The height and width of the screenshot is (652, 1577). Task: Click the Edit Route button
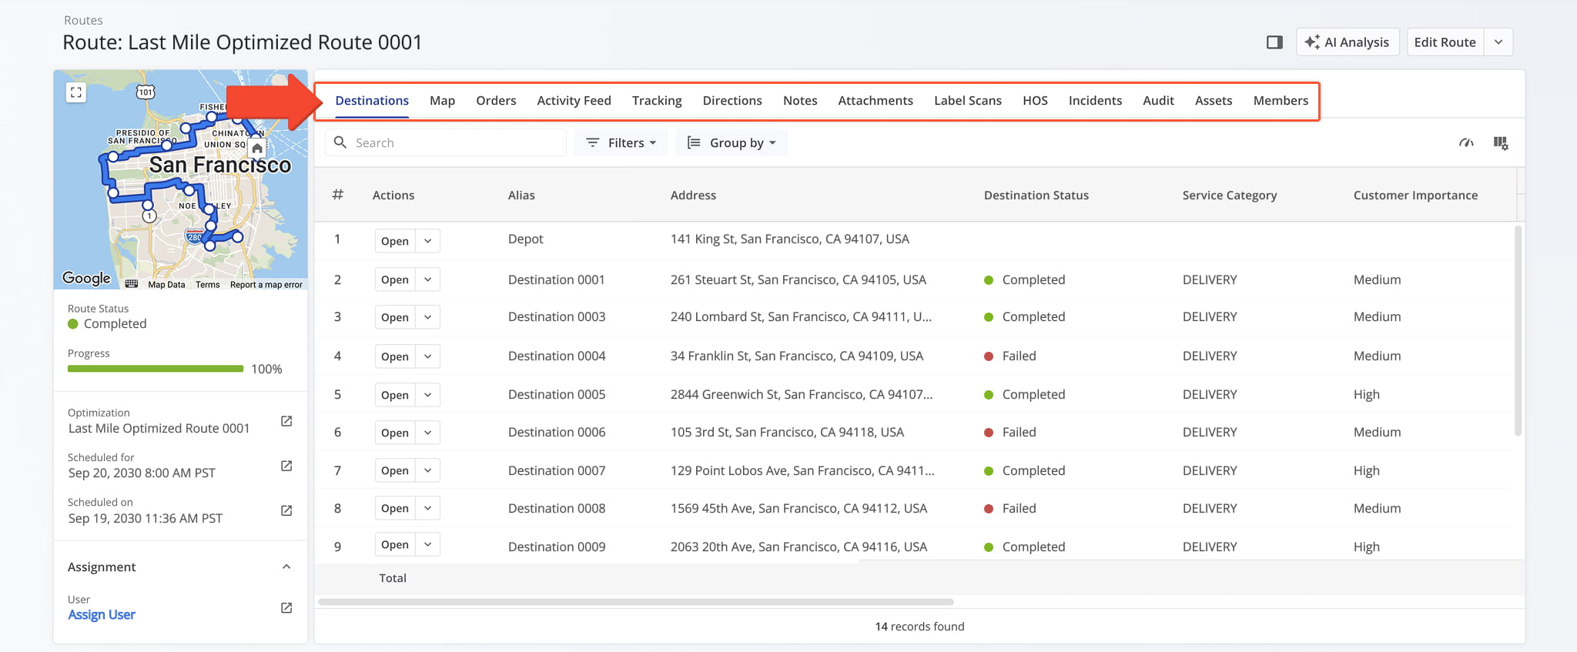(x=1445, y=42)
